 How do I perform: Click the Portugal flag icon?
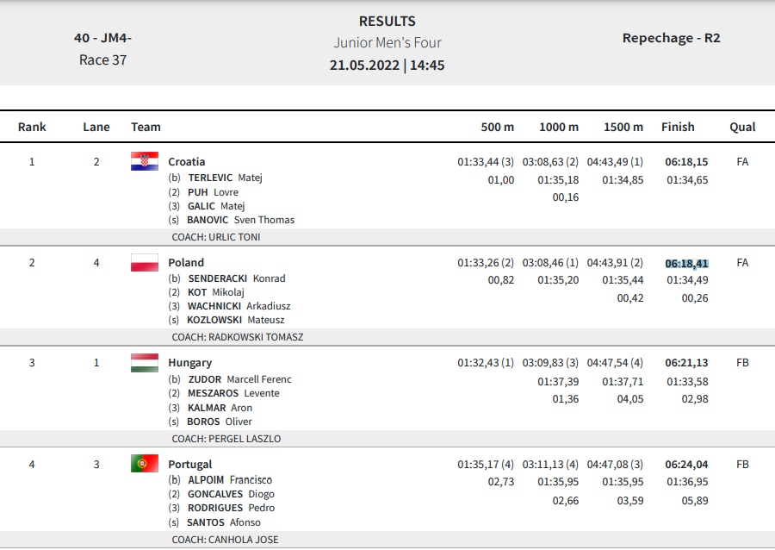(x=145, y=464)
